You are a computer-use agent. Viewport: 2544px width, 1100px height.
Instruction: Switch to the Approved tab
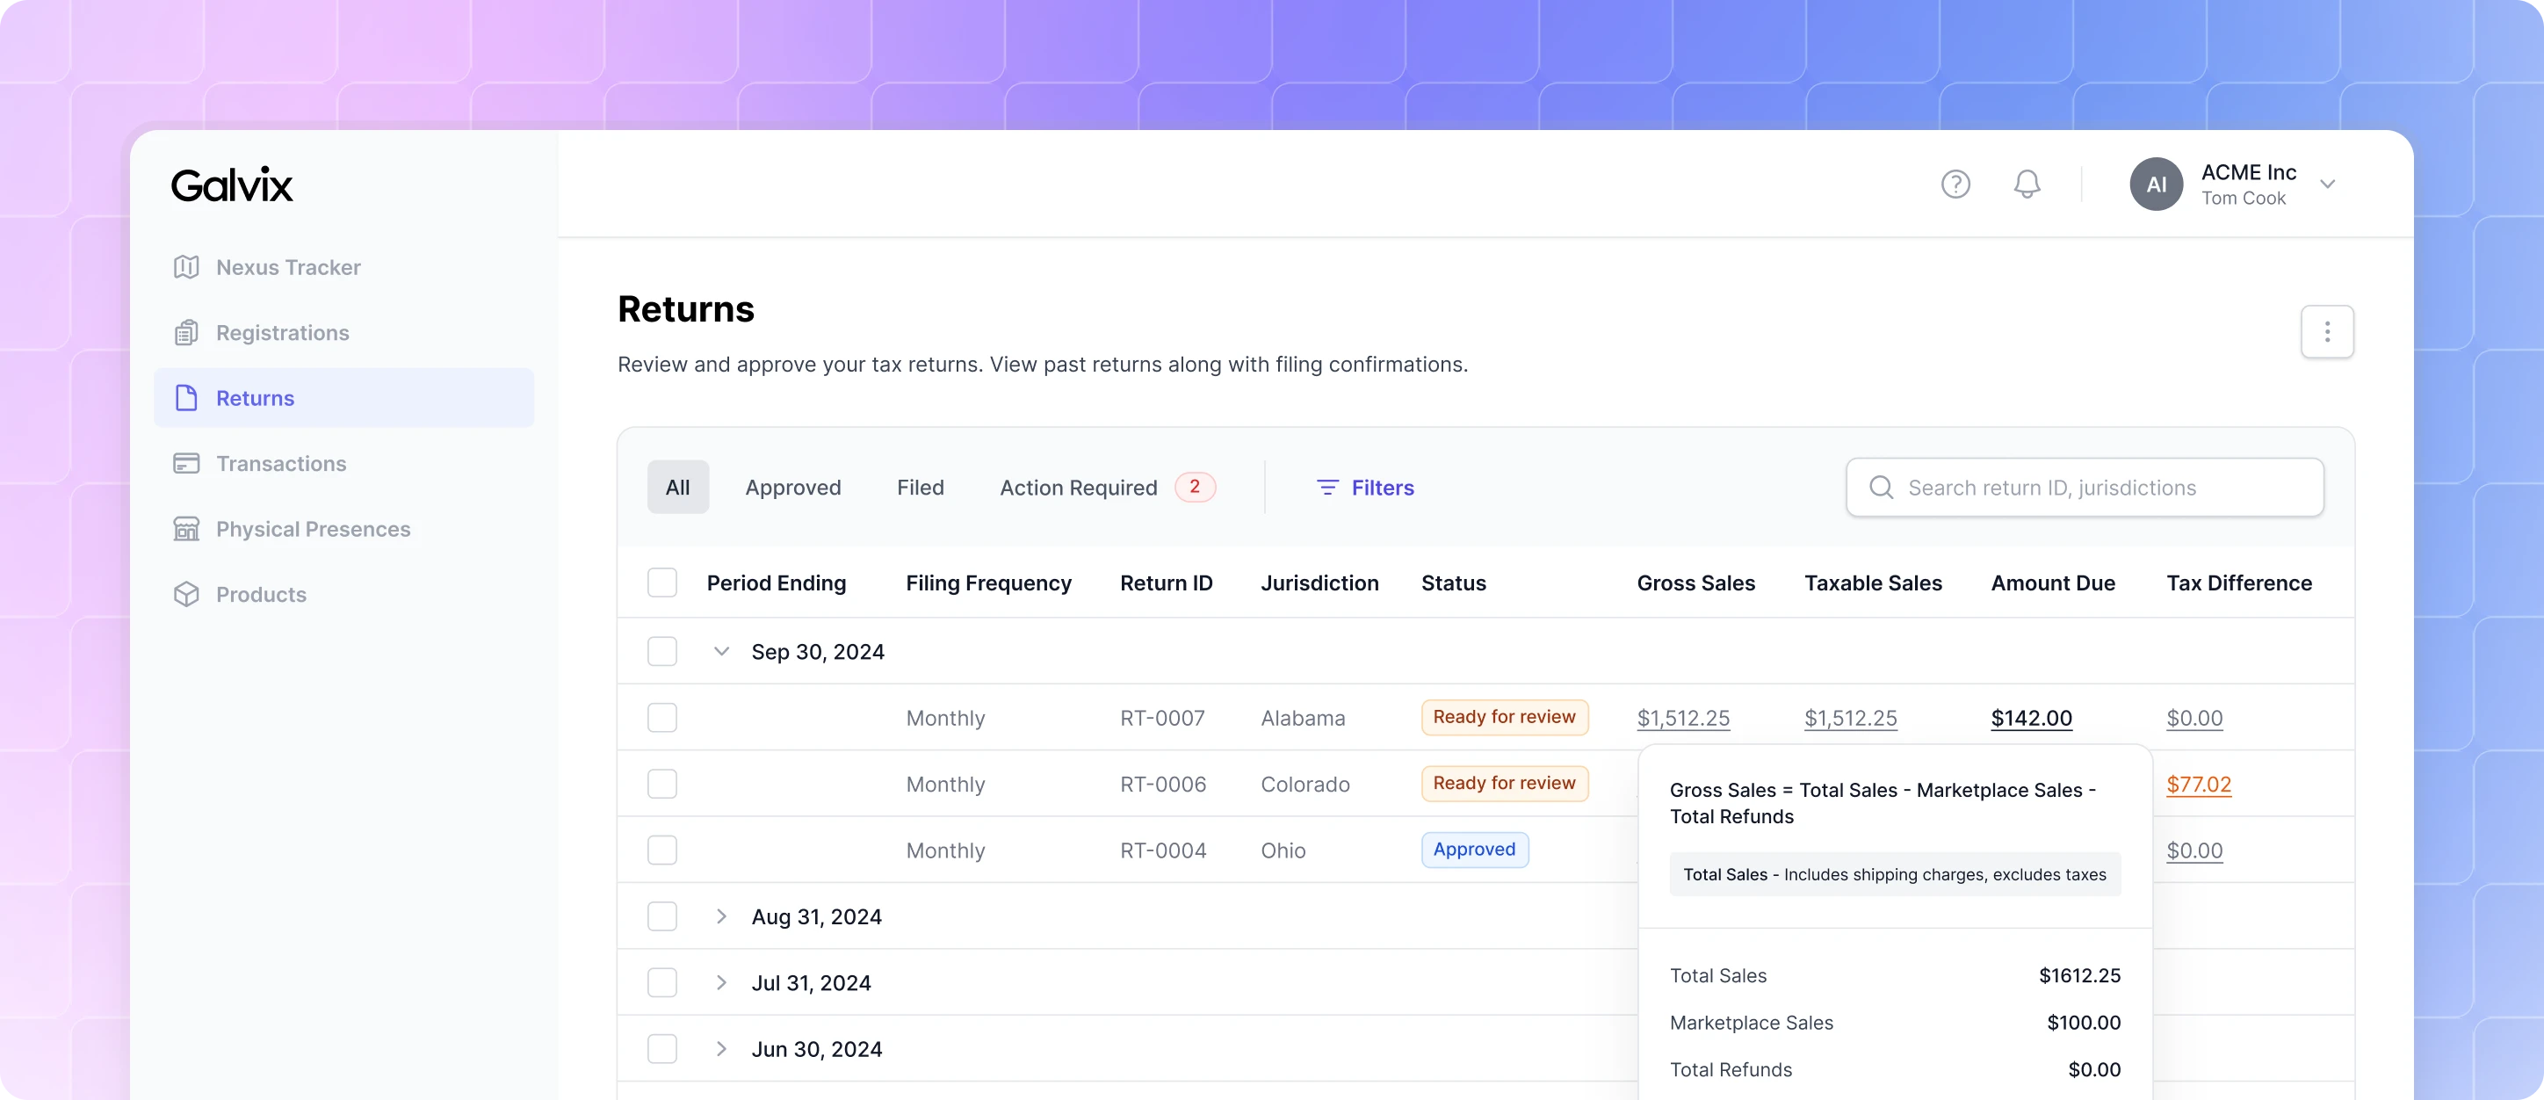(793, 487)
